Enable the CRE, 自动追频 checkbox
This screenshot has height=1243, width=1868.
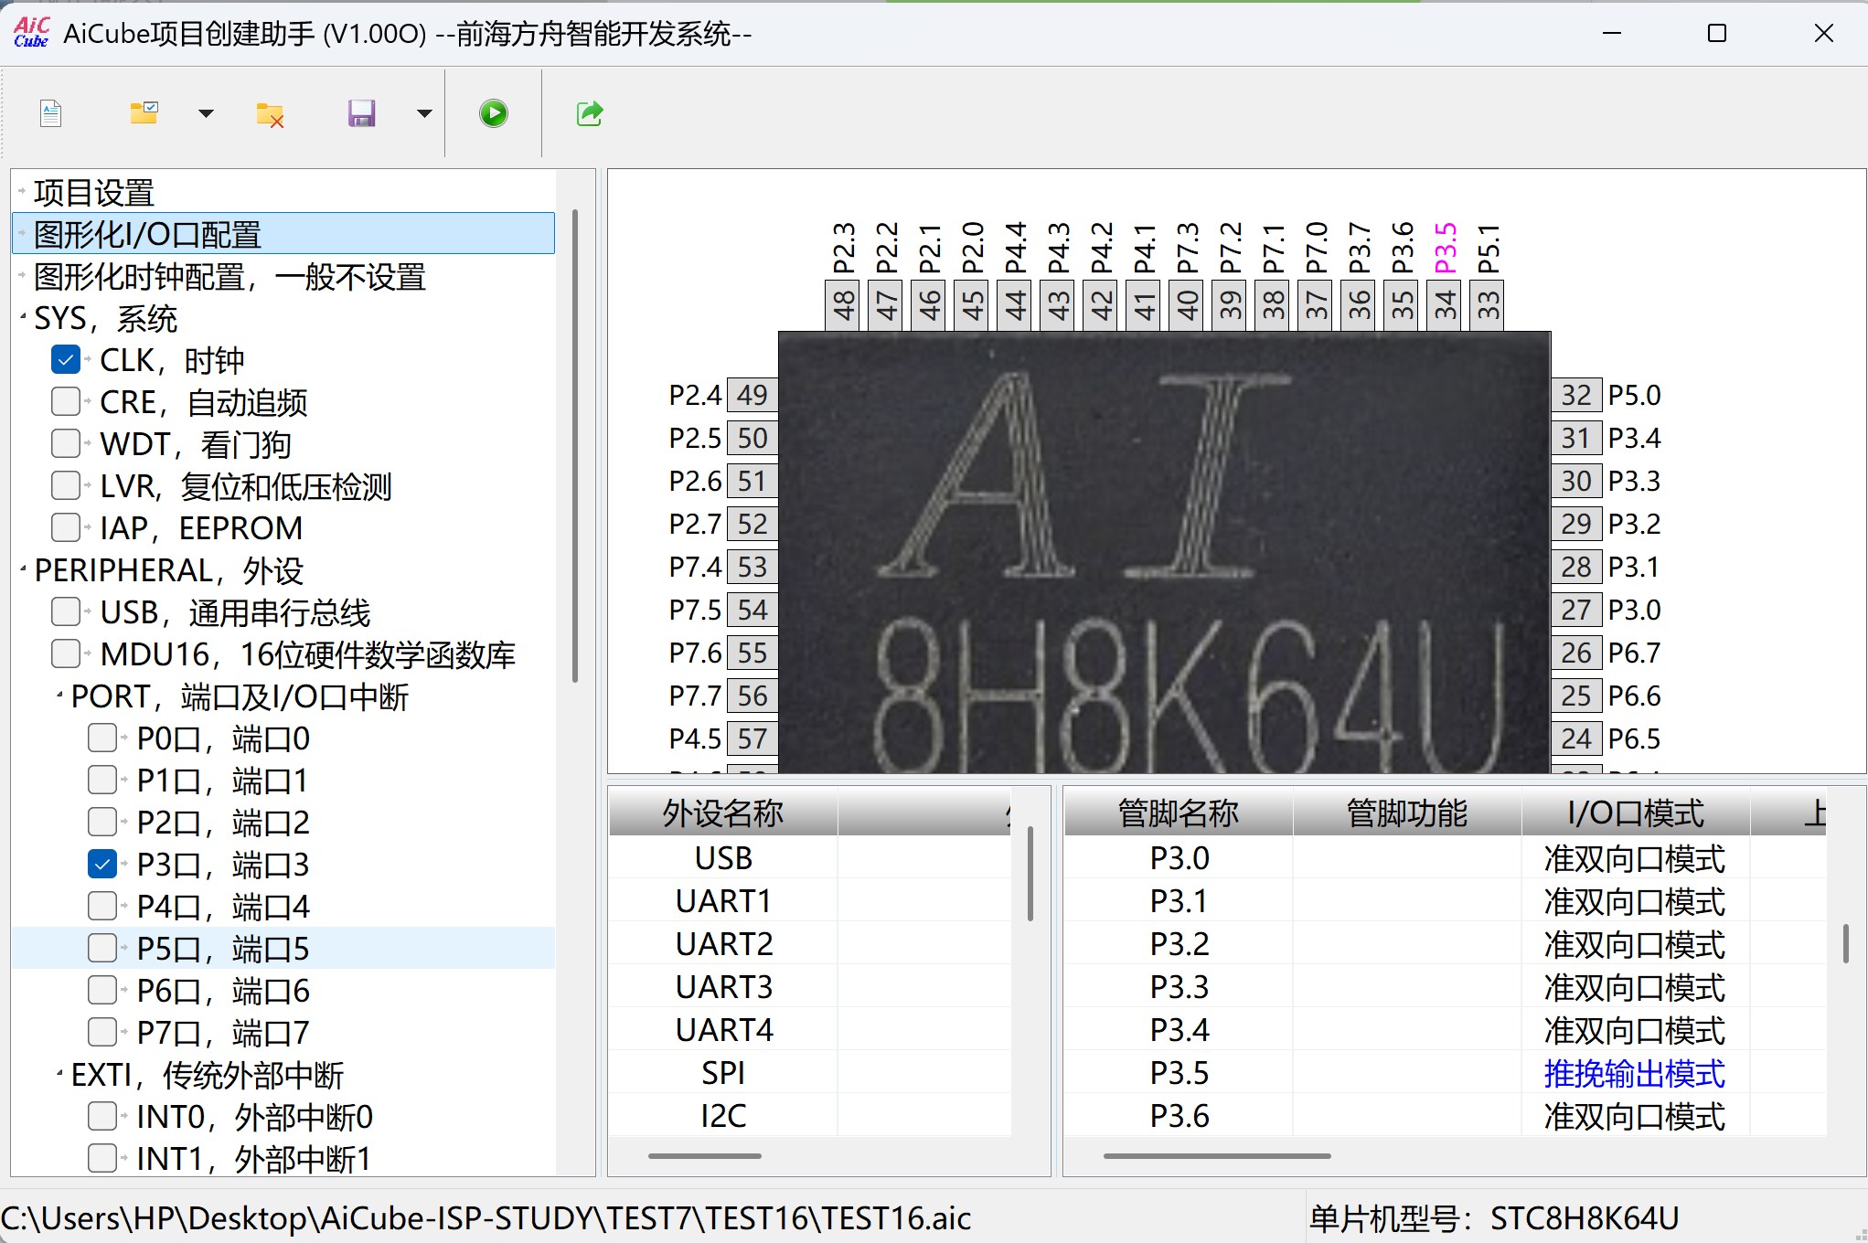(x=66, y=402)
